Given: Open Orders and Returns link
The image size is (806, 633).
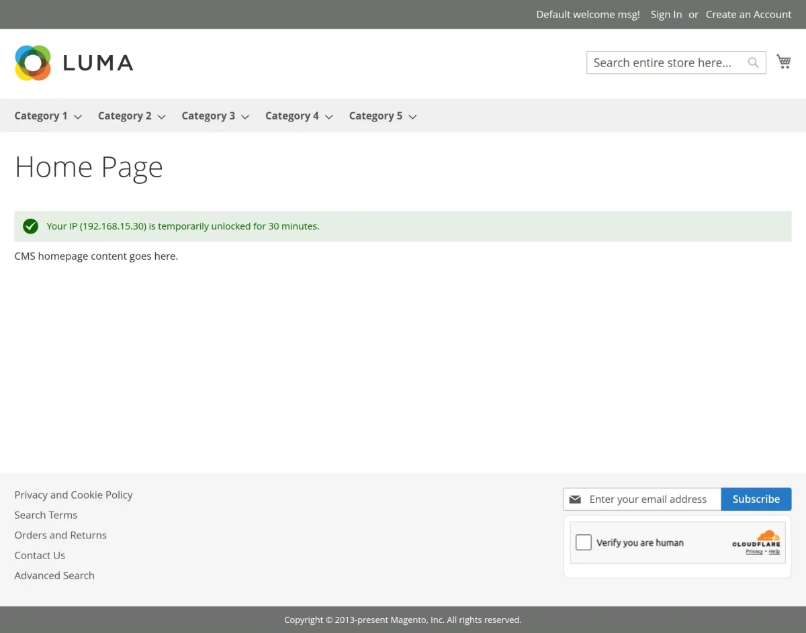Looking at the screenshot, I should (60, 535).
